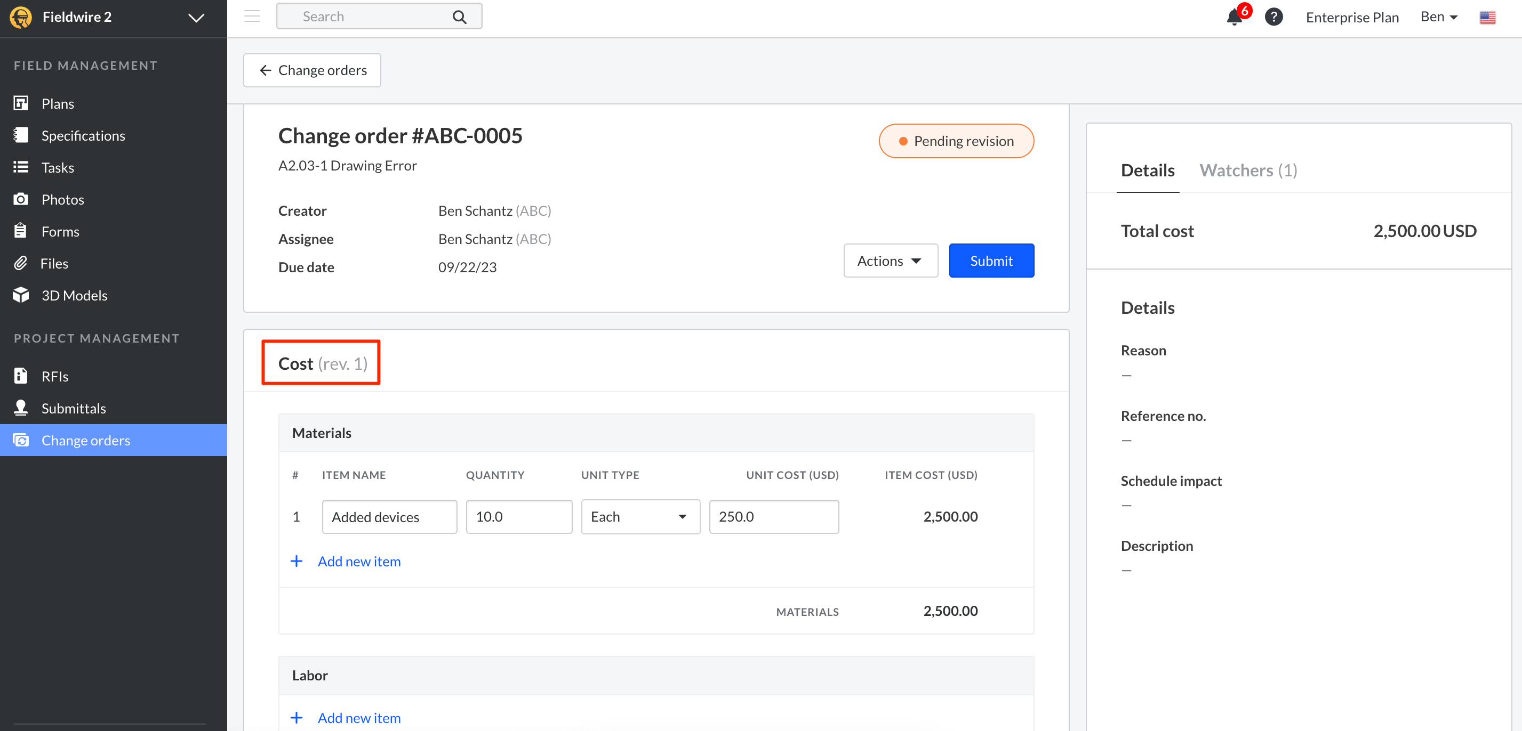Expand the Each unit type dropdown
The image size is (1522, 731).
point(640,516)
